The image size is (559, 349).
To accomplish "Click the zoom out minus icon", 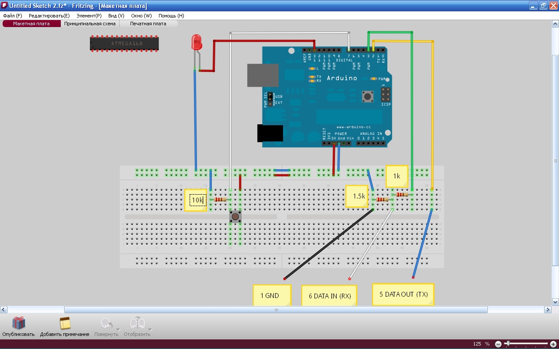I will point(498,344).
